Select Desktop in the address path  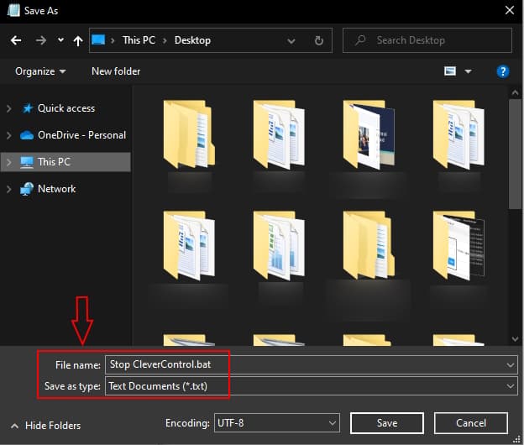192,40
